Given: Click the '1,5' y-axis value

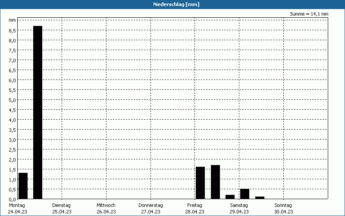Looking at the screenshot, I should pos(13,169).
